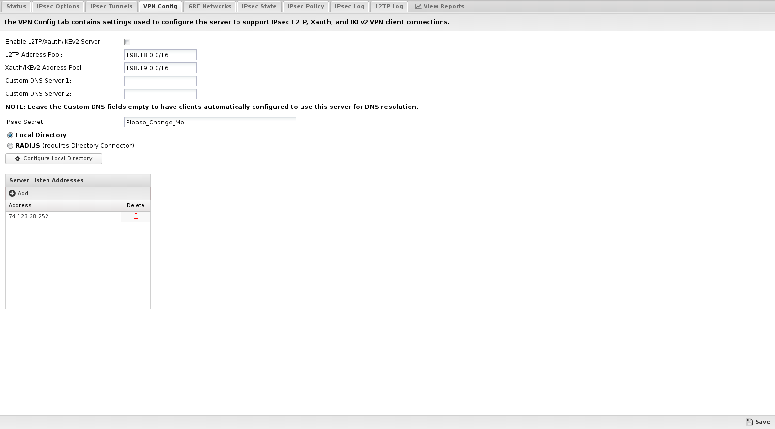Click the Add plus icon in Server Listen Addresses
775x429 pixels.
[x=12, y=193]
